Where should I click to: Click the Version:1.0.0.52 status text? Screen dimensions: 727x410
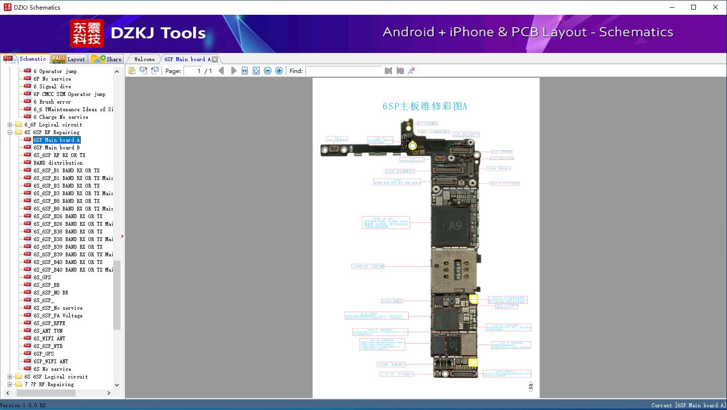pos(23,405)
